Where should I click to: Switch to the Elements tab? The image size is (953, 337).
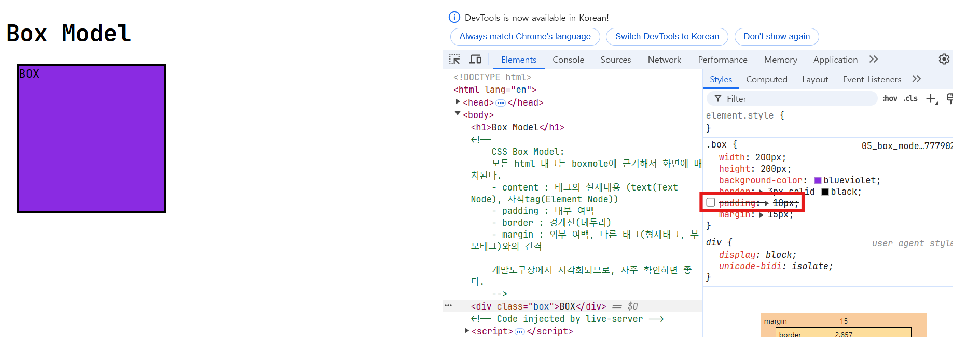519,60
